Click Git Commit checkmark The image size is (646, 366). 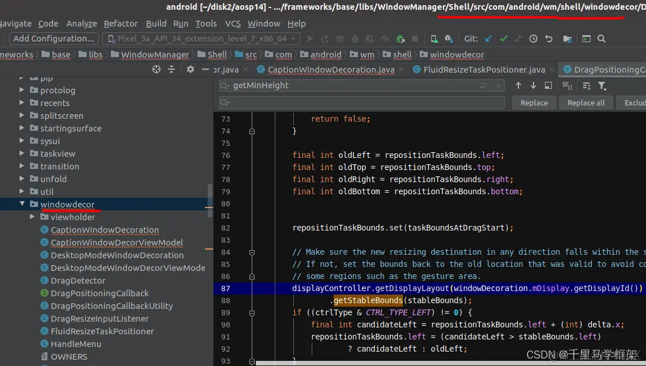coord(503,39)
